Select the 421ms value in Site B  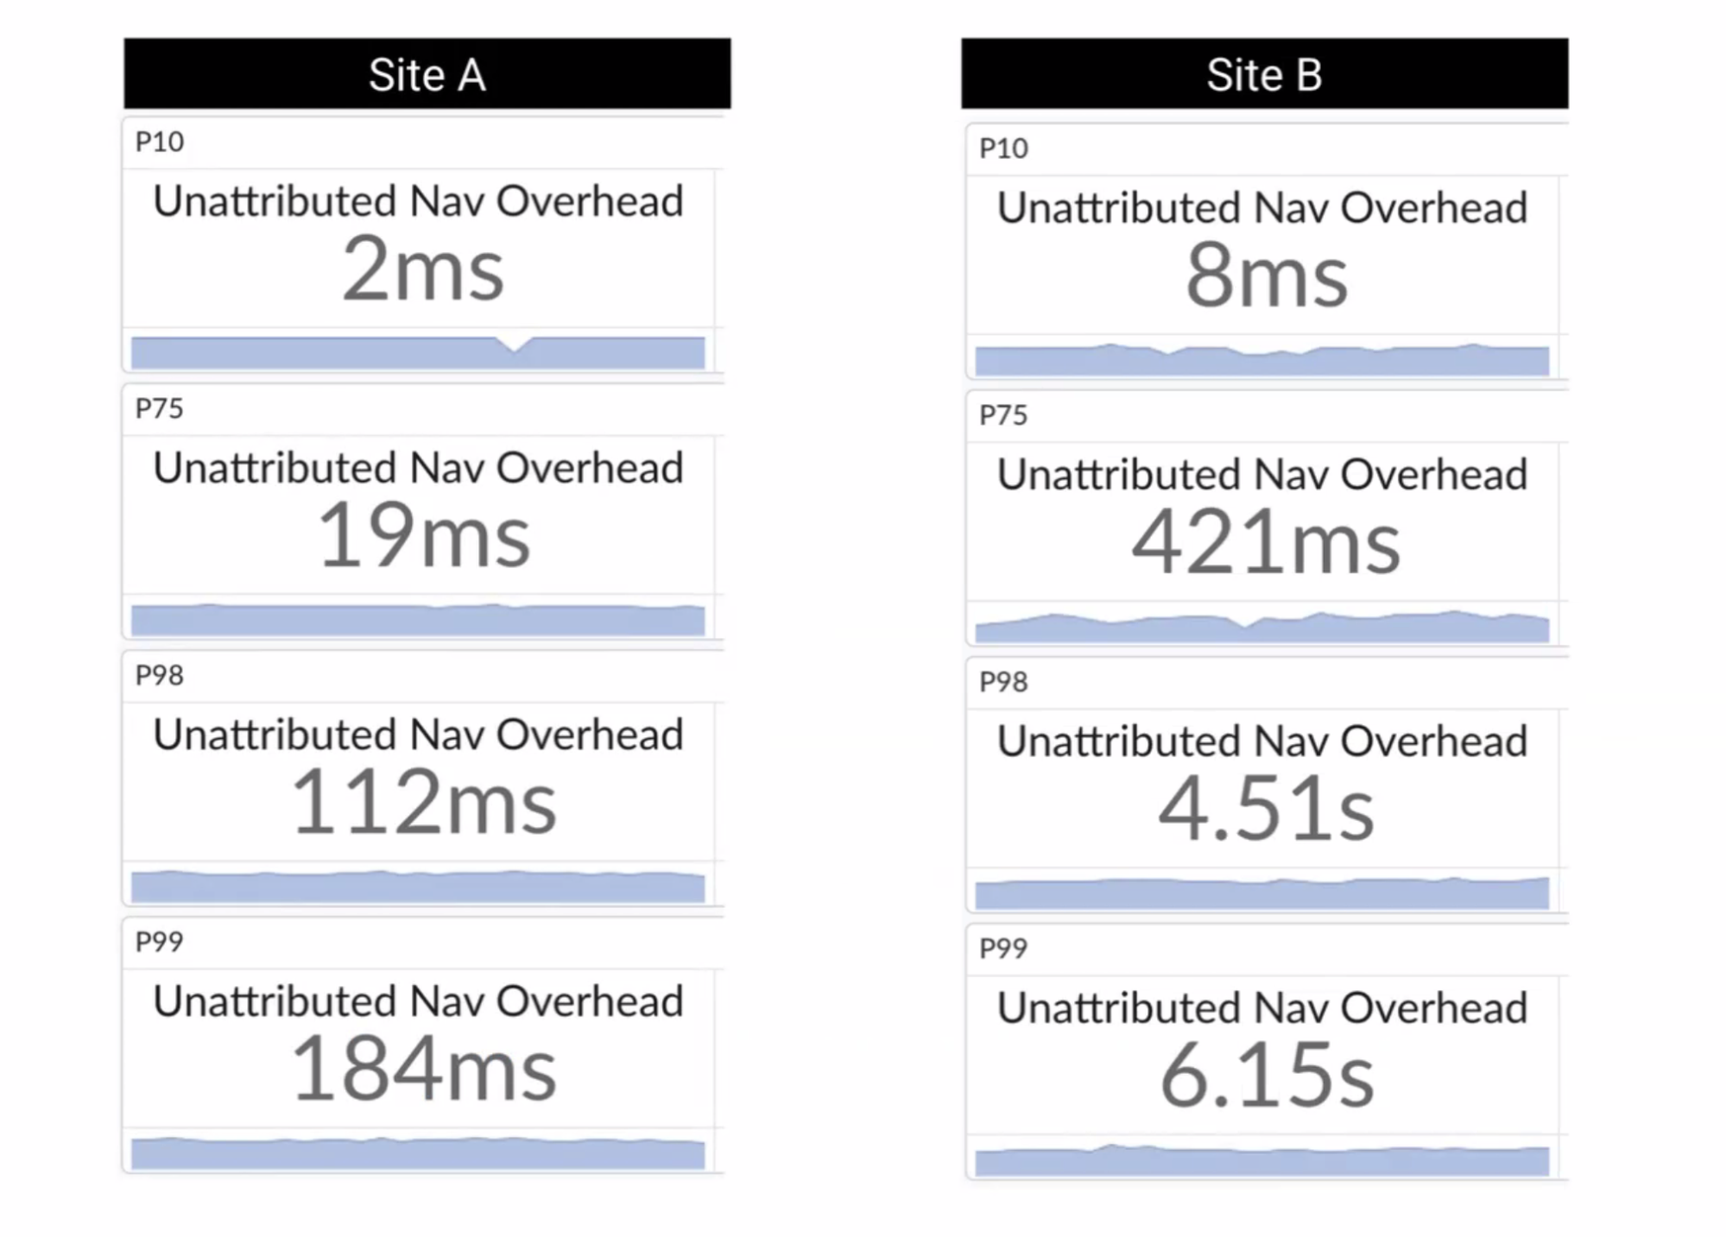(1266, 543)
